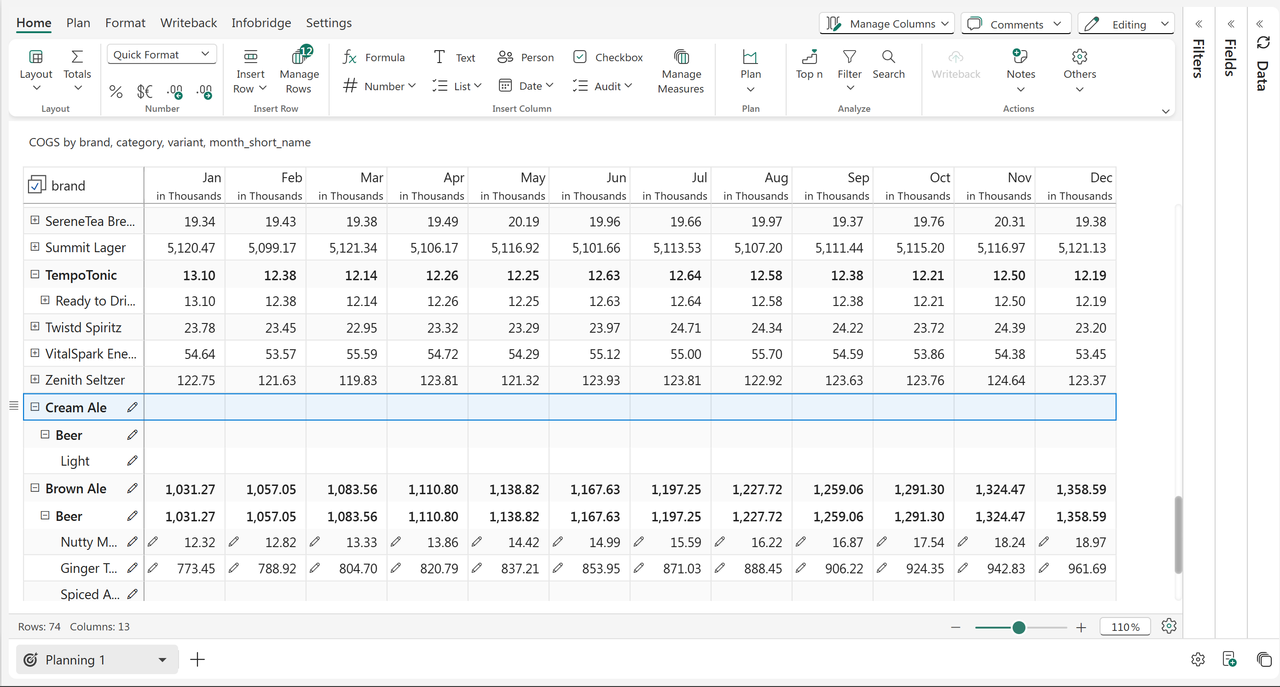Image resolution: width=1280 pixels, height=687 pixels.
Task: Open the Quick Format dropdown
Action: tap(162, 55)
